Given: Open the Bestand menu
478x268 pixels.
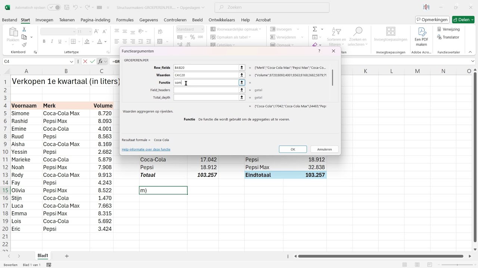Looking at the screenshot, I should (9, 20).
